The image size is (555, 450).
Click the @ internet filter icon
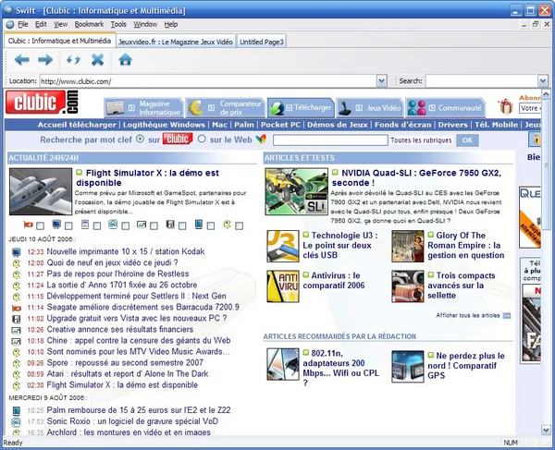[x=113, y=225]
